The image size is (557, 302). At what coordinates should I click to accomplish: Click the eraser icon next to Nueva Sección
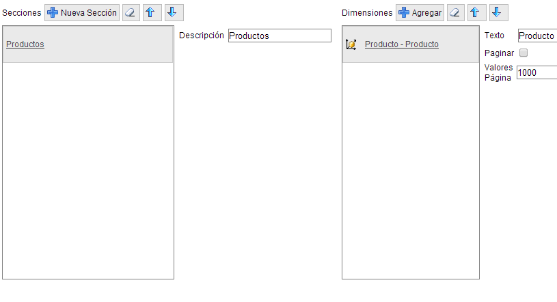point(131,13)
